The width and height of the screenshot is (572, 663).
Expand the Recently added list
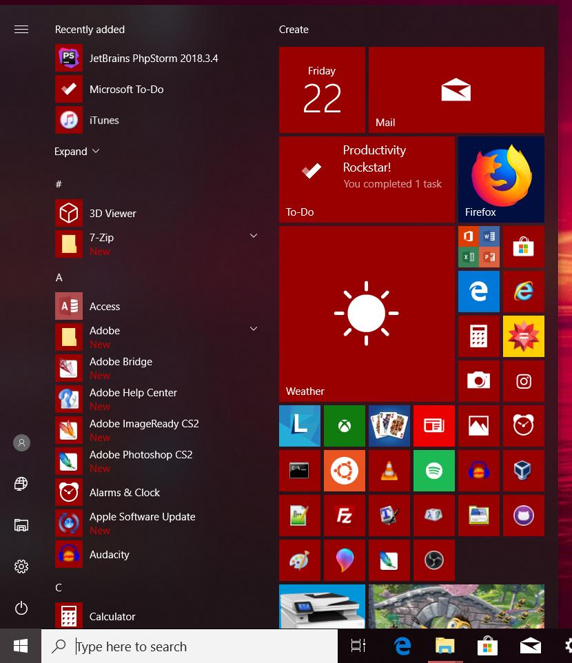tap(77, 152)
